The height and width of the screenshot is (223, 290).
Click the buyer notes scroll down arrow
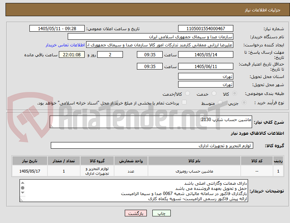point(22,193)
